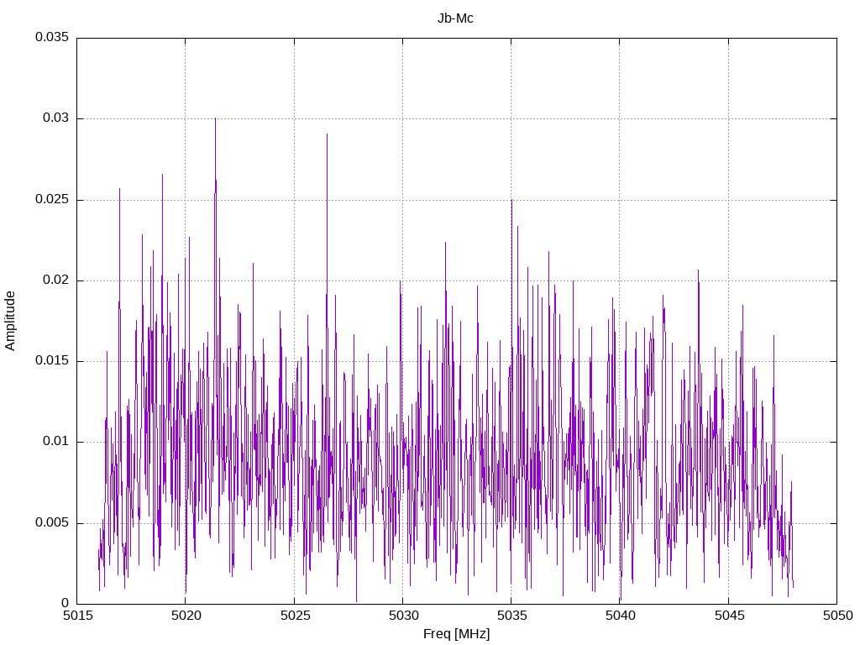Click the plot title Jb-Mc
Viewport: 860px width, 645px height.
click(455, 18)
